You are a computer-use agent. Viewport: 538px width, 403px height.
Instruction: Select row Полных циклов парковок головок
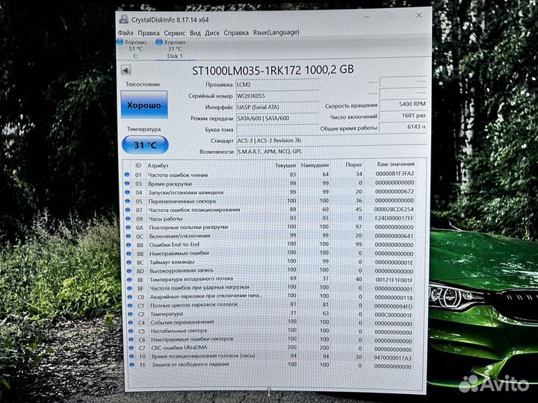click(x=270, y=305)
